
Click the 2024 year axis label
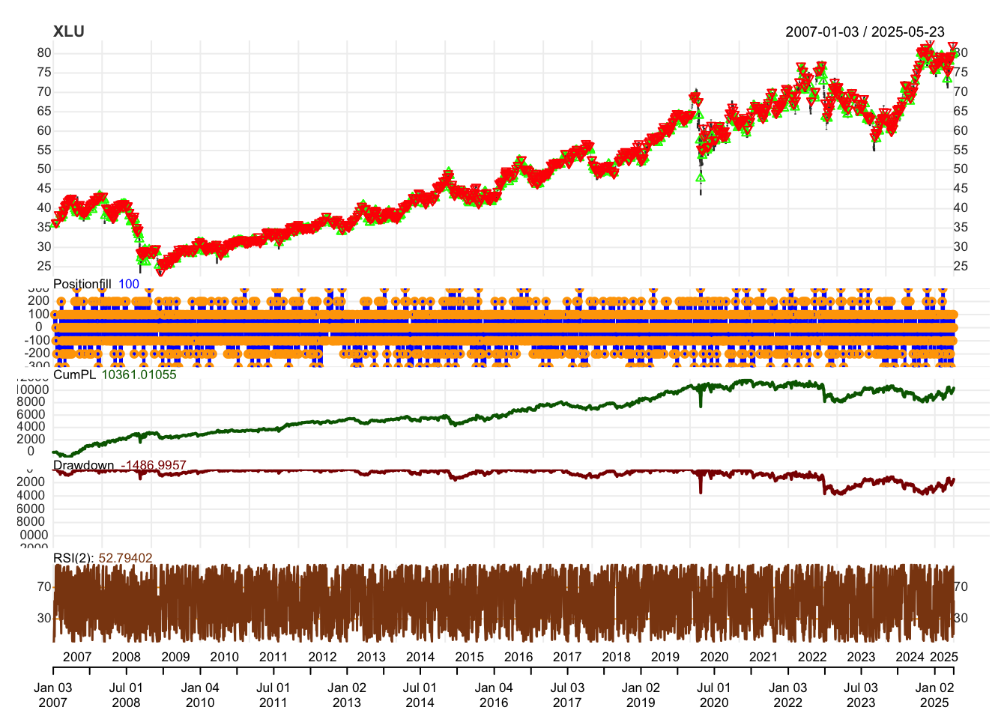pyautogui.click(x=910, y=657)
